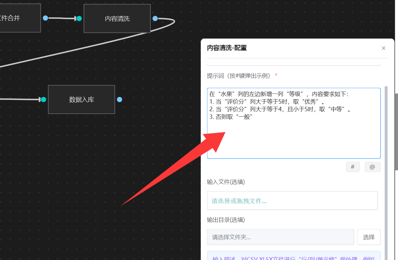398x260 pixels.
Task: Click the input port of 数据入库 node
Action: (x=44, y=100)
